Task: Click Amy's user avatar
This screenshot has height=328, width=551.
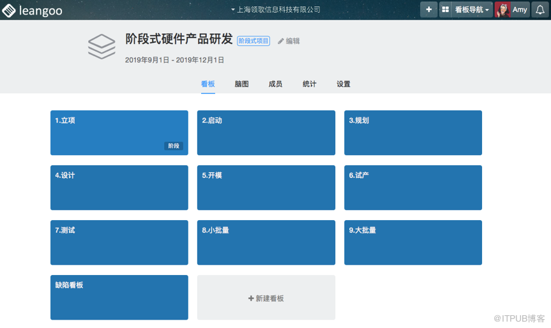Action: tap(502, 10)
